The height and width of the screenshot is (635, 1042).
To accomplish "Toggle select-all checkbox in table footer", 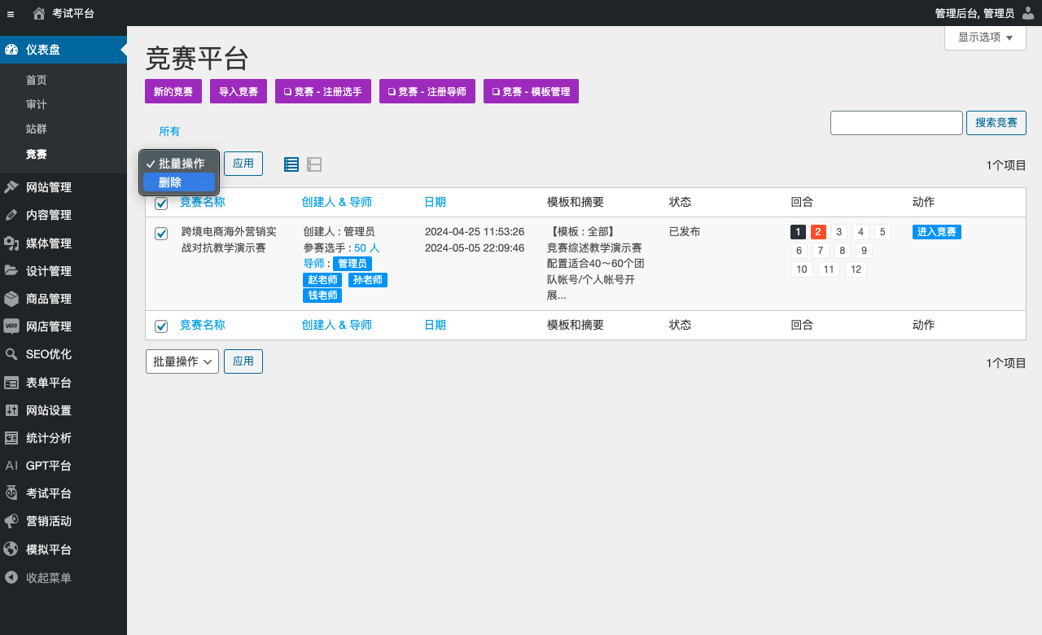I will click(x=161, y=326).
